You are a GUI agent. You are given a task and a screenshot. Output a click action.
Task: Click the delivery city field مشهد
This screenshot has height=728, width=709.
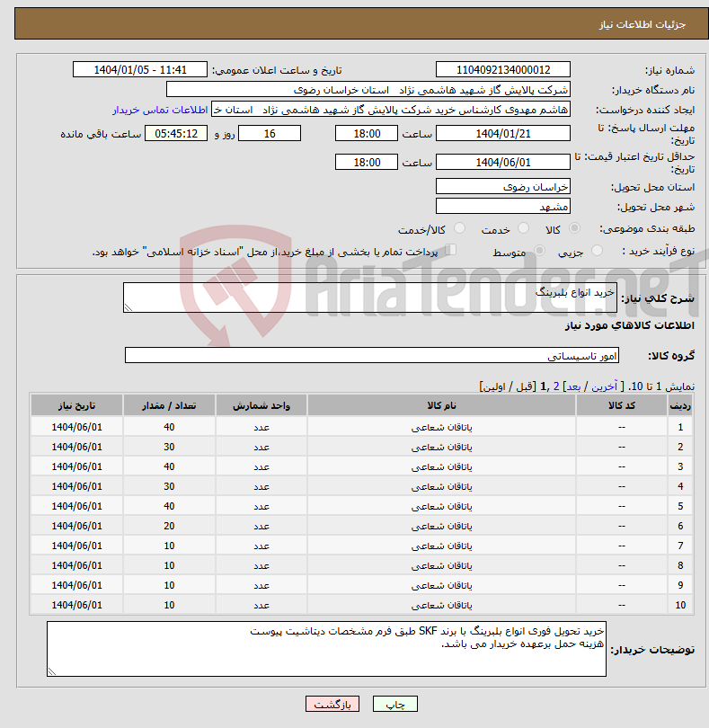coord(503,206)
